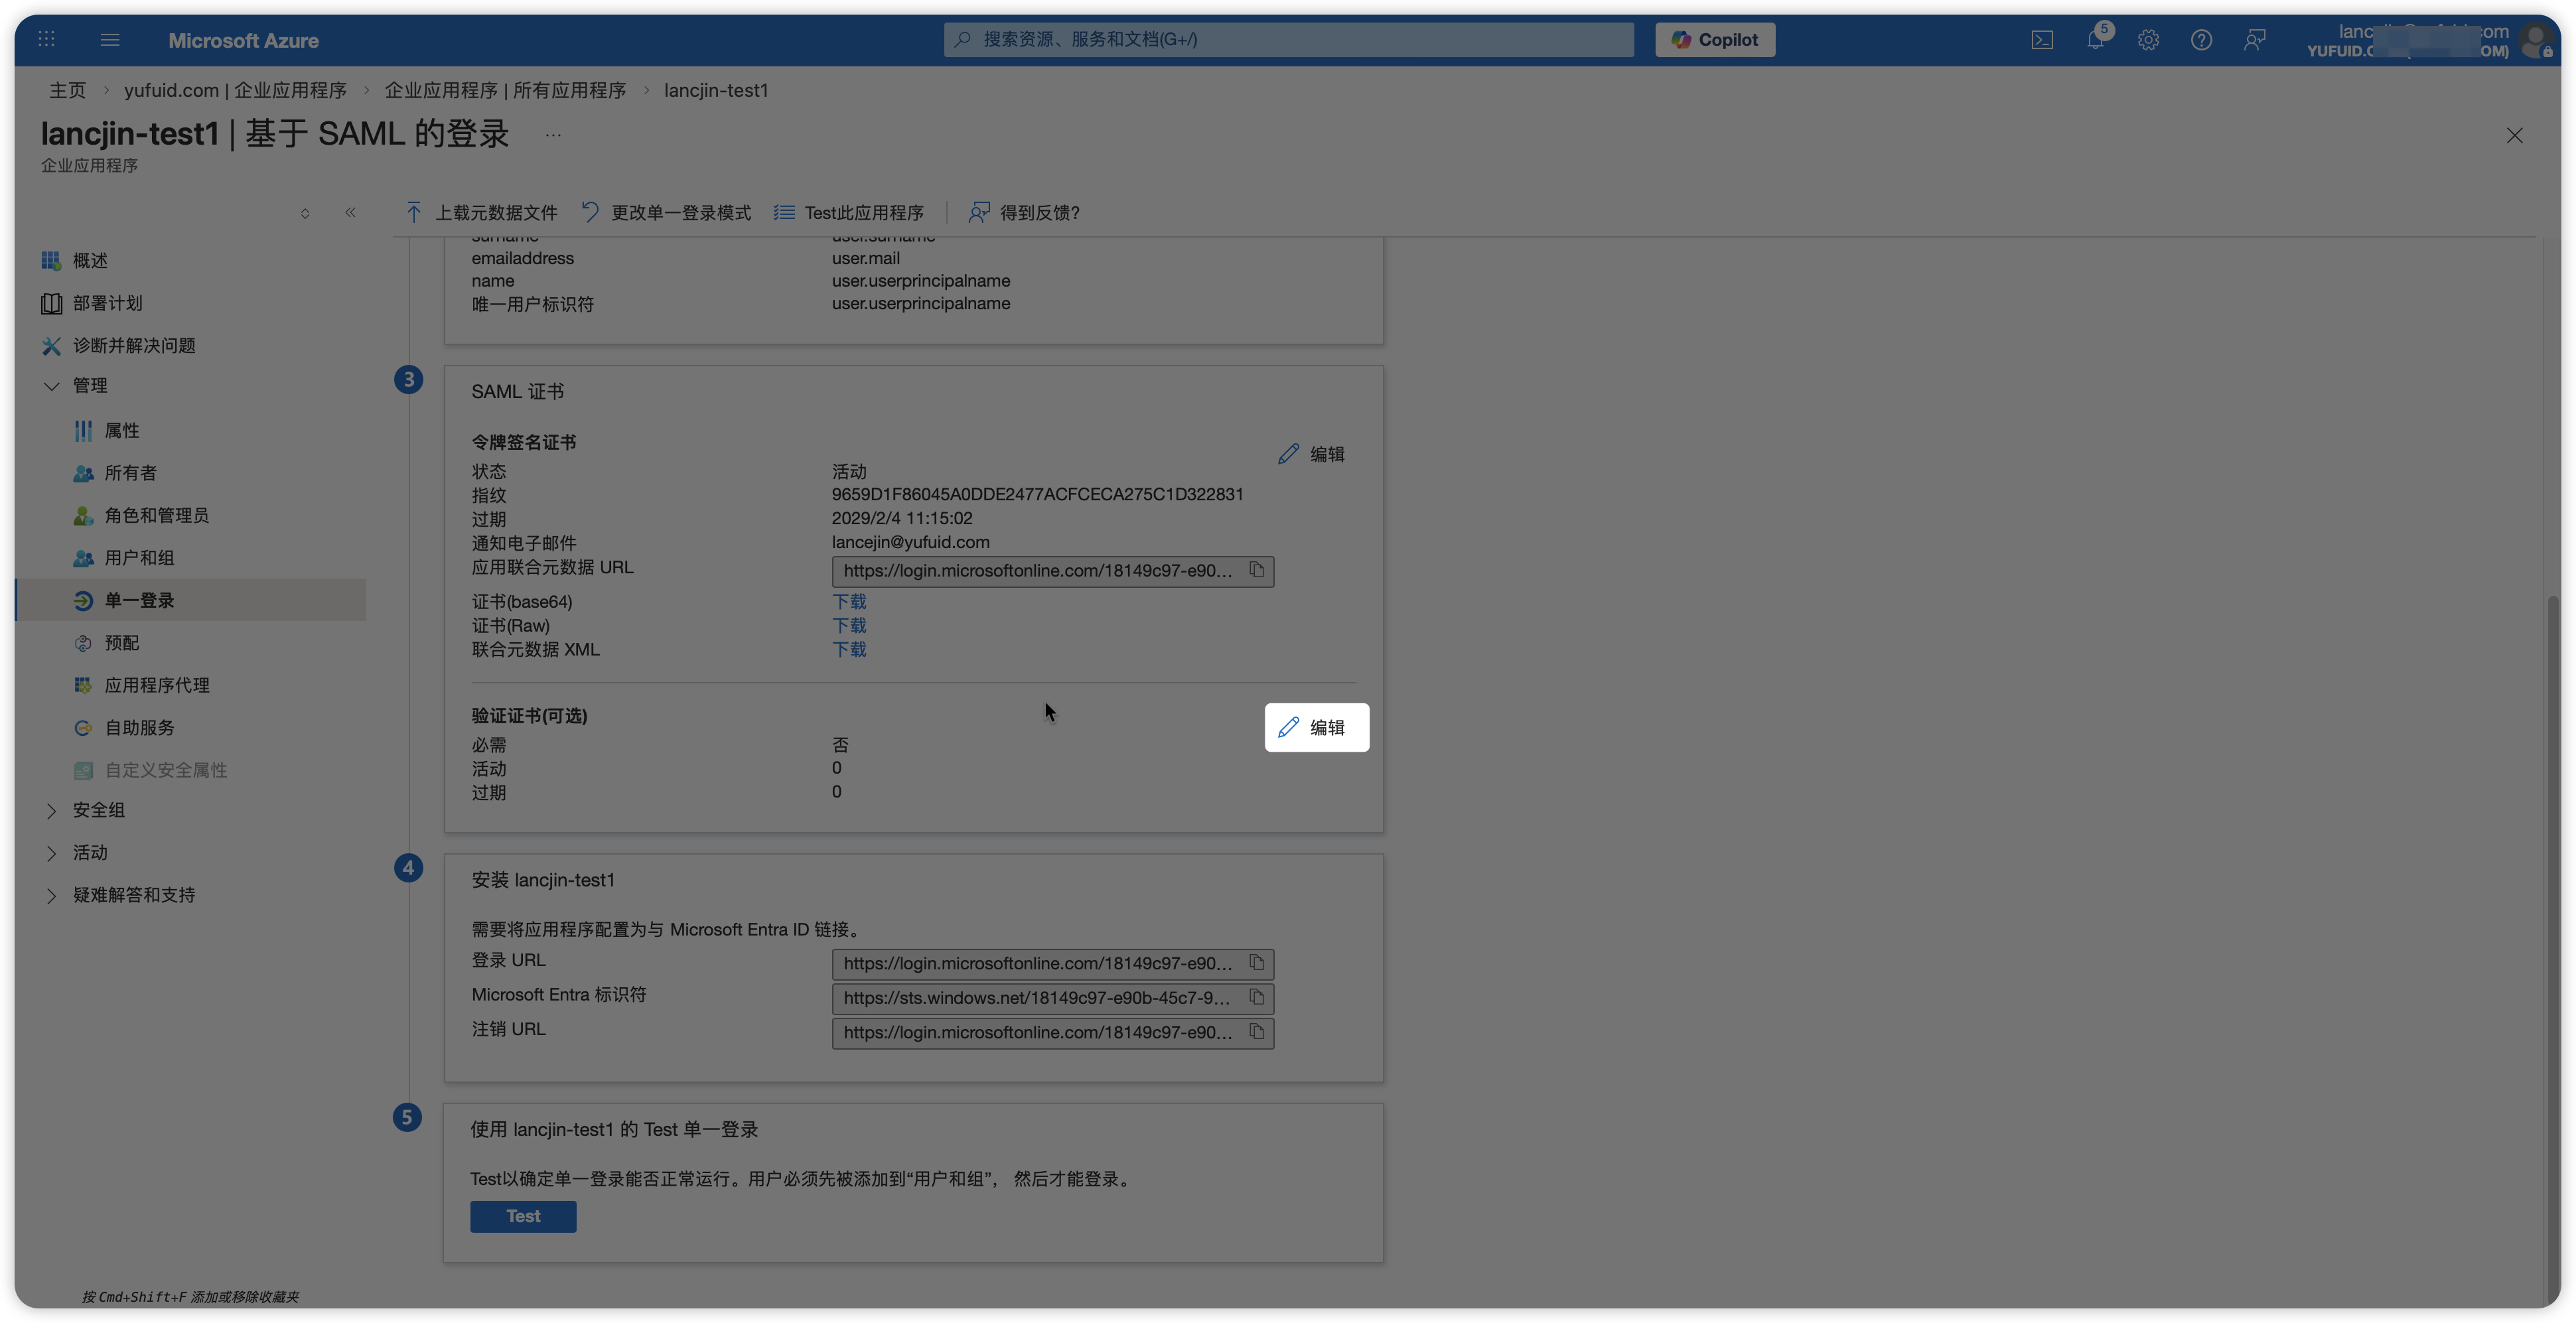Expand the 疑难解答和支持 section
The image size is (2576, 1323).
pos(52,896)
